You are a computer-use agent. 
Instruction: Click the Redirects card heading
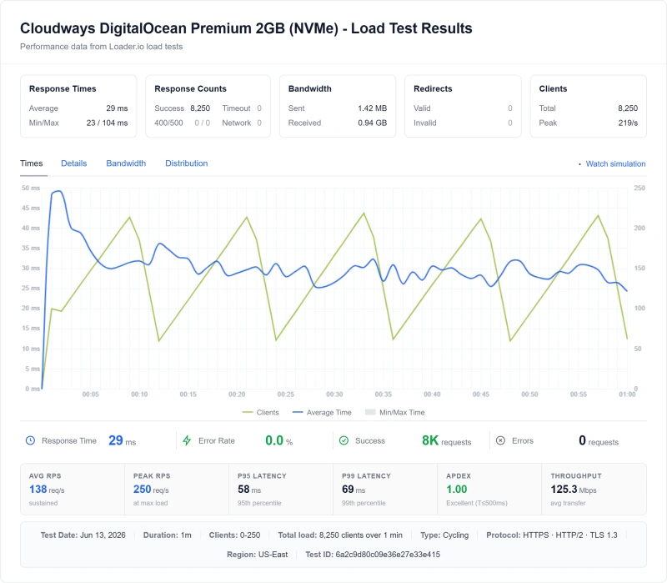[433, 88]
